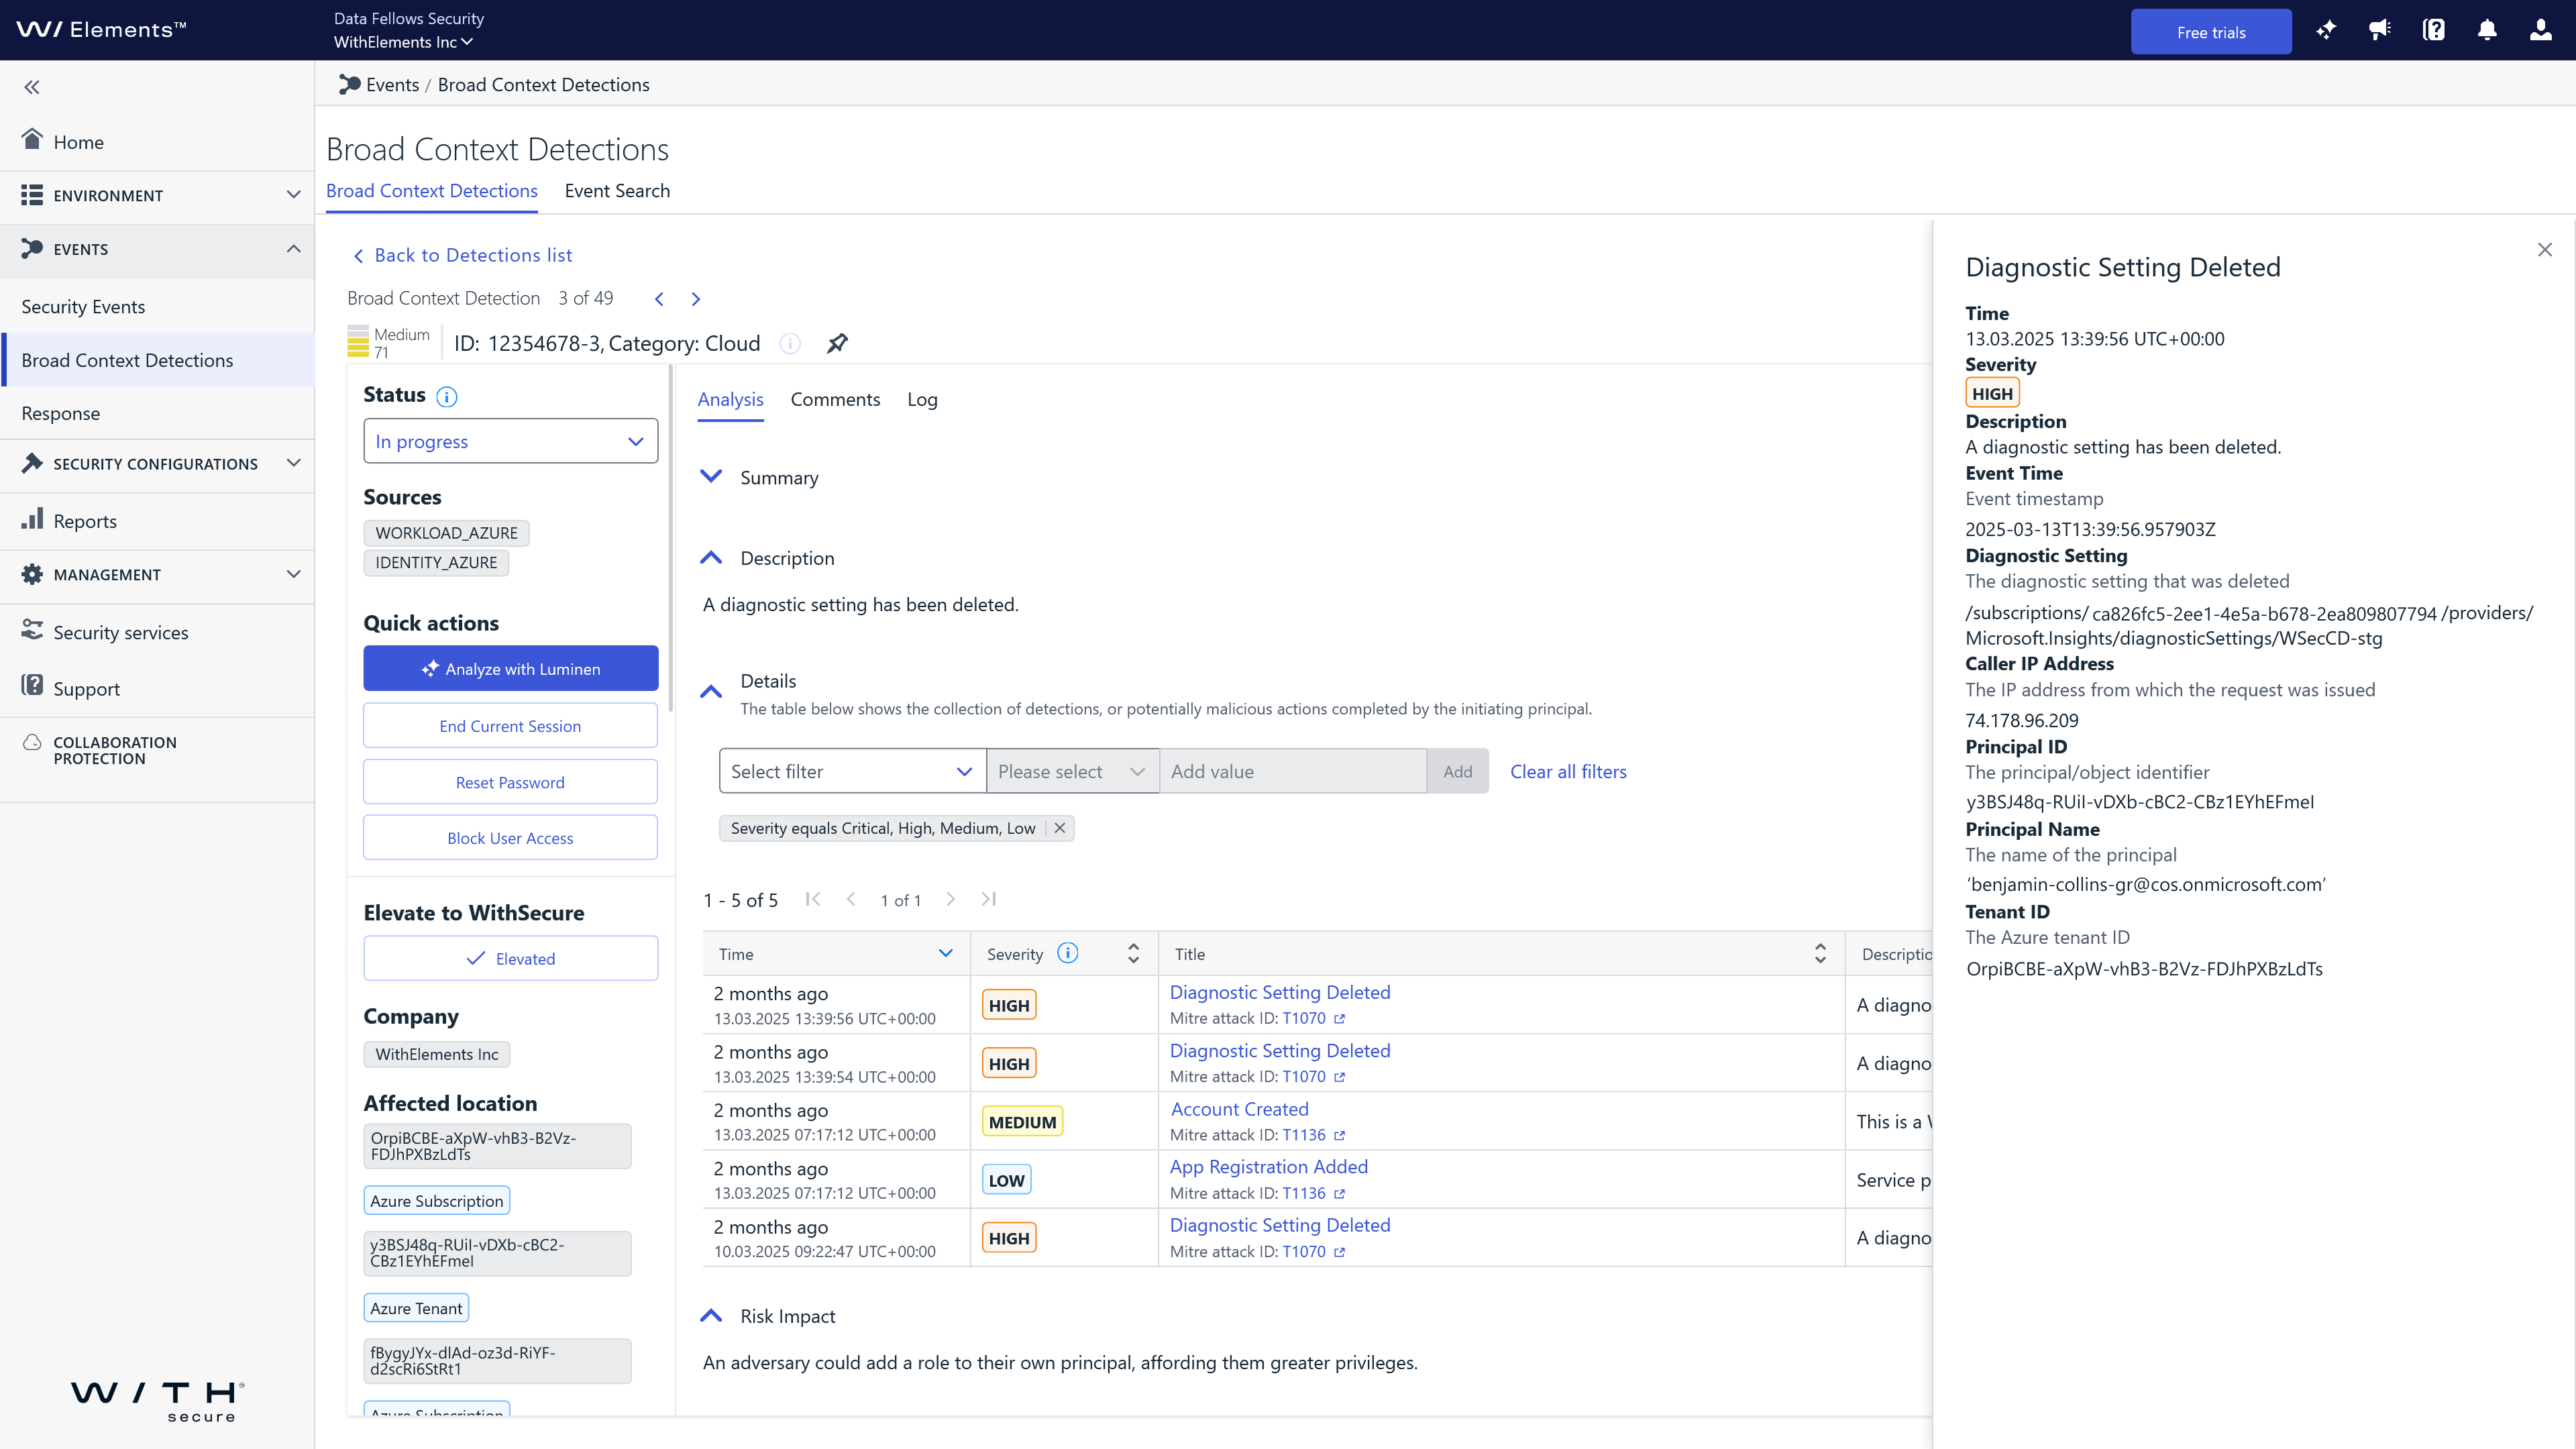Click Analyze with Luminen button
This screenshot has width=2576, height=1449.
click(510, 668)
